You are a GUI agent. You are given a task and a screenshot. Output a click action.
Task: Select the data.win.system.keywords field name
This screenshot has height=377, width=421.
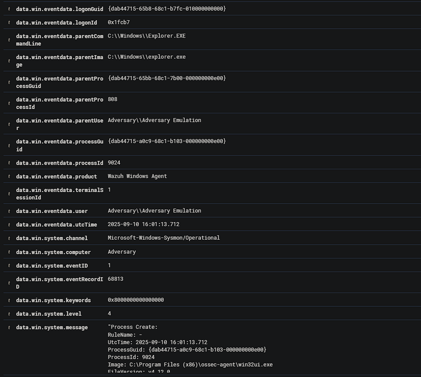53,300
